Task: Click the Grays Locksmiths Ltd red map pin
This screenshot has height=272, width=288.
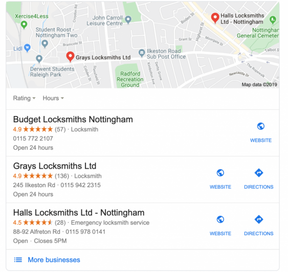Action: point(70,57)
